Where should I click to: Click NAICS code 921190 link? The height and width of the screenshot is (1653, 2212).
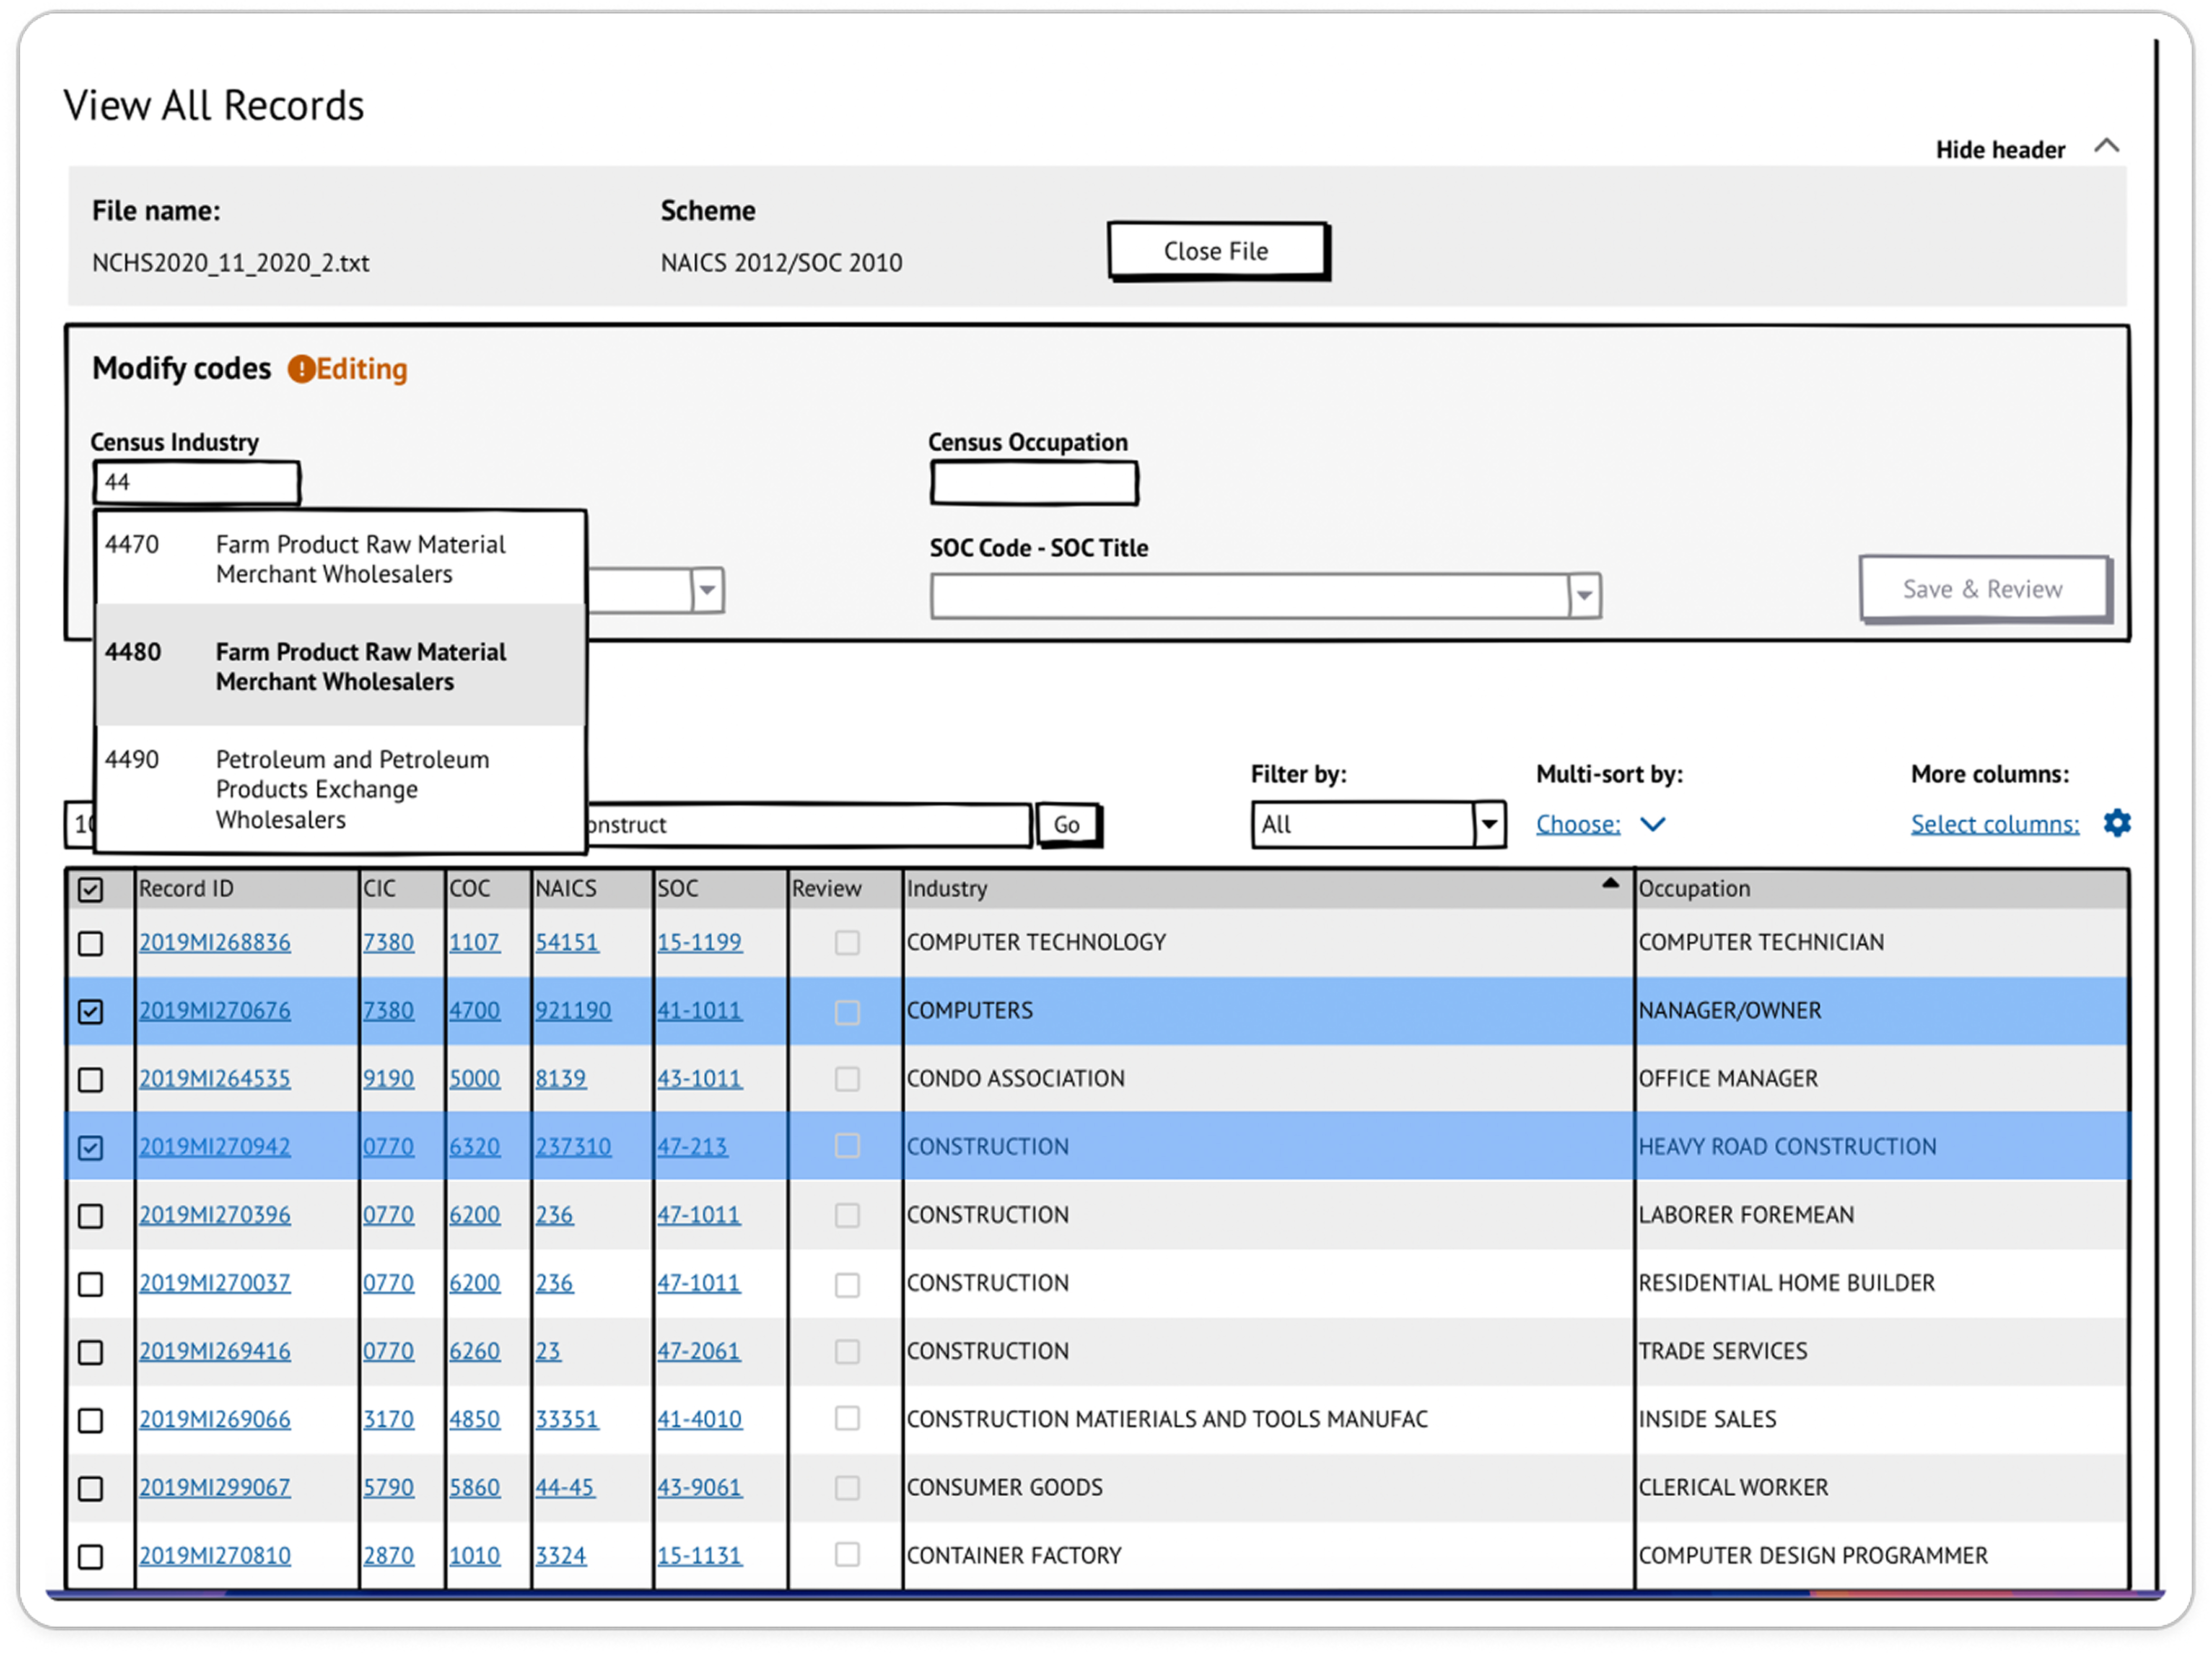click(x=573, y=1011)
